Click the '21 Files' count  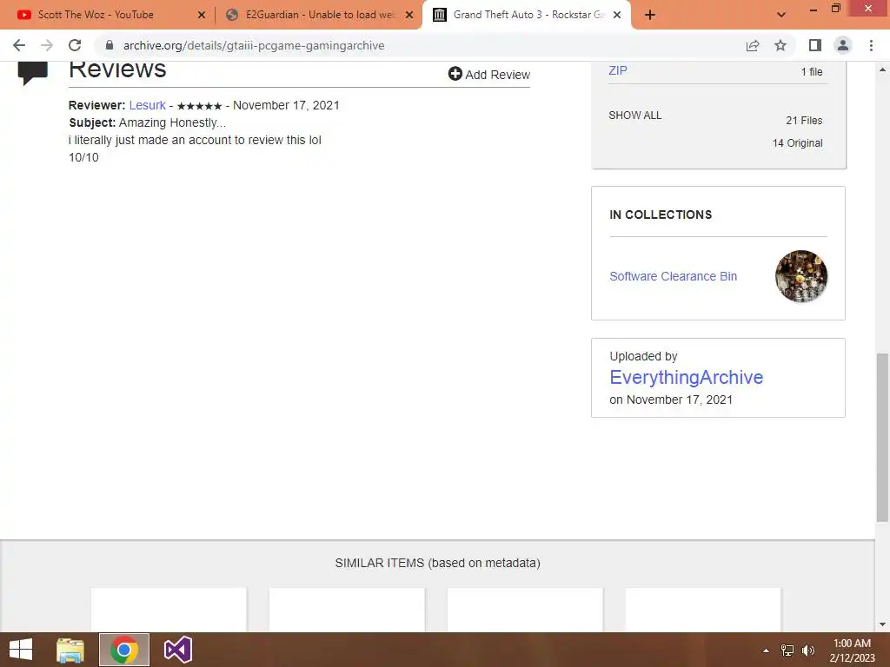click(804, 120)
